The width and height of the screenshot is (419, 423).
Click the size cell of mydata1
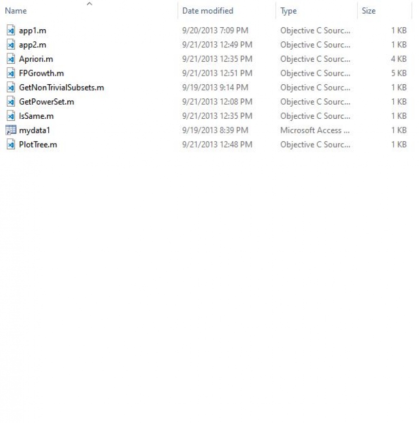coord(399,130)
